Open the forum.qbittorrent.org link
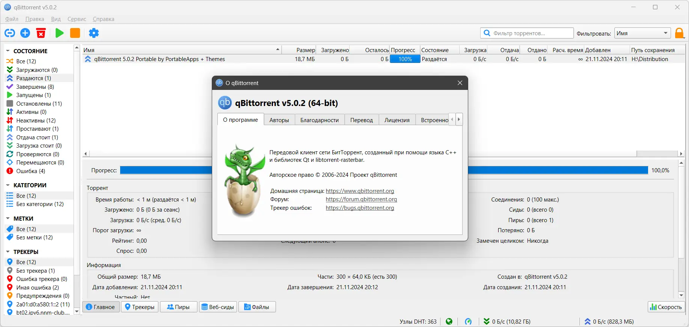The height and width of the screenshot is (327, 689). pos(361,199)
